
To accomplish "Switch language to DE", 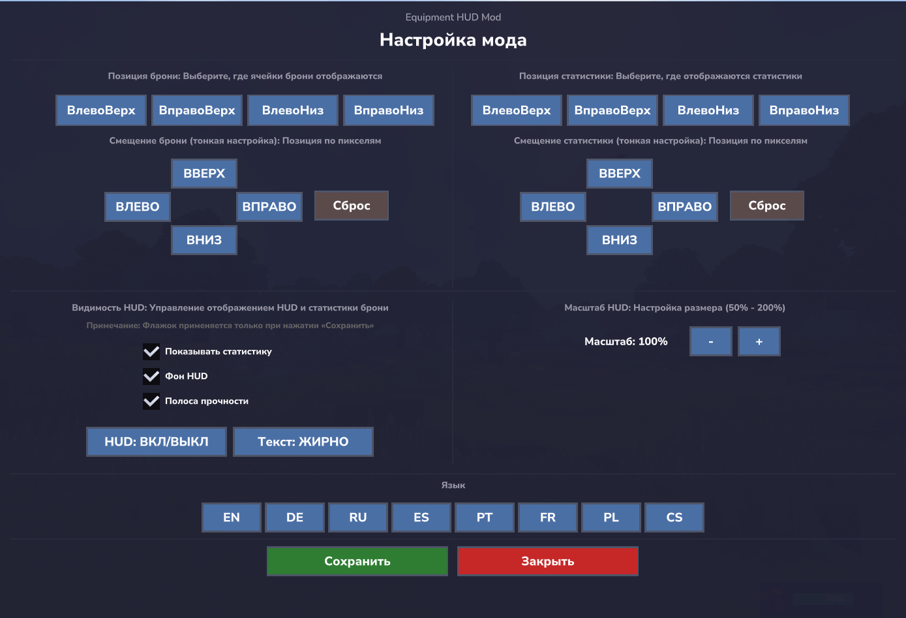I will (x=295, y=518).
